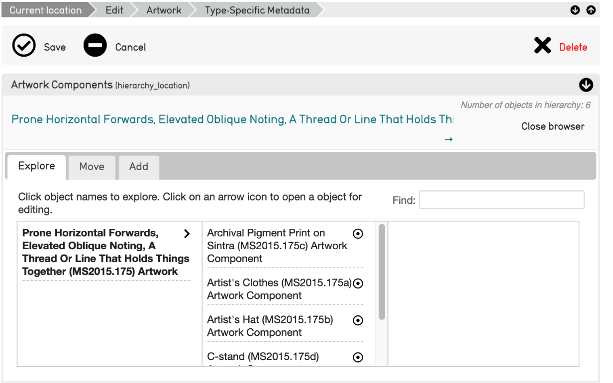613x383 pixels.
Task: Select the C-stand radio icon
Action: (358, 357)
